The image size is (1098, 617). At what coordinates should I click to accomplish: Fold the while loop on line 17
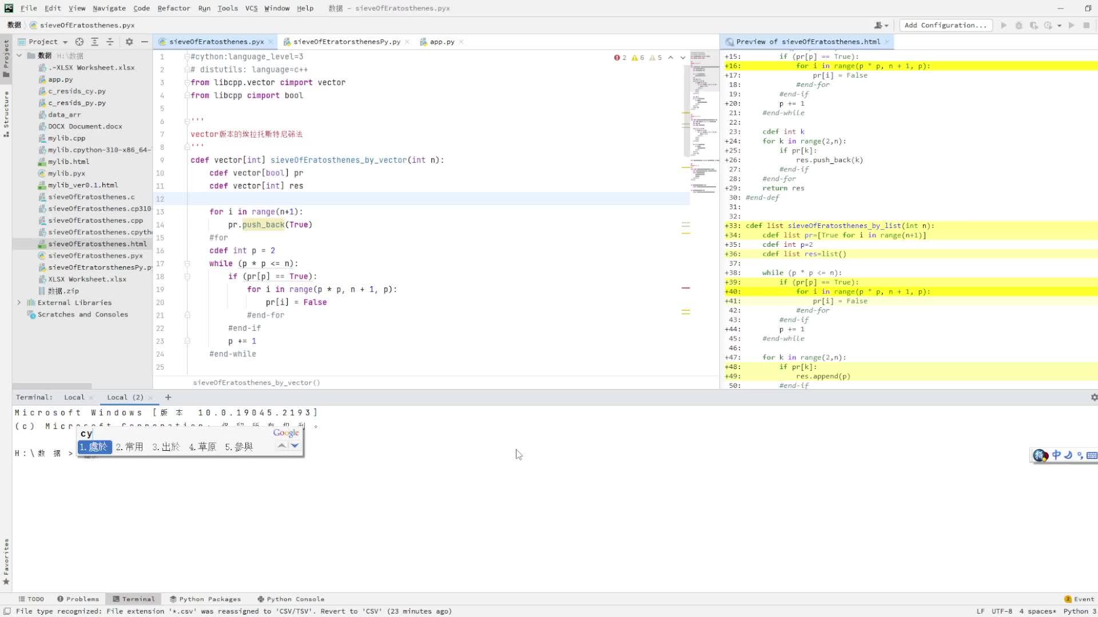tap(187, 263)
